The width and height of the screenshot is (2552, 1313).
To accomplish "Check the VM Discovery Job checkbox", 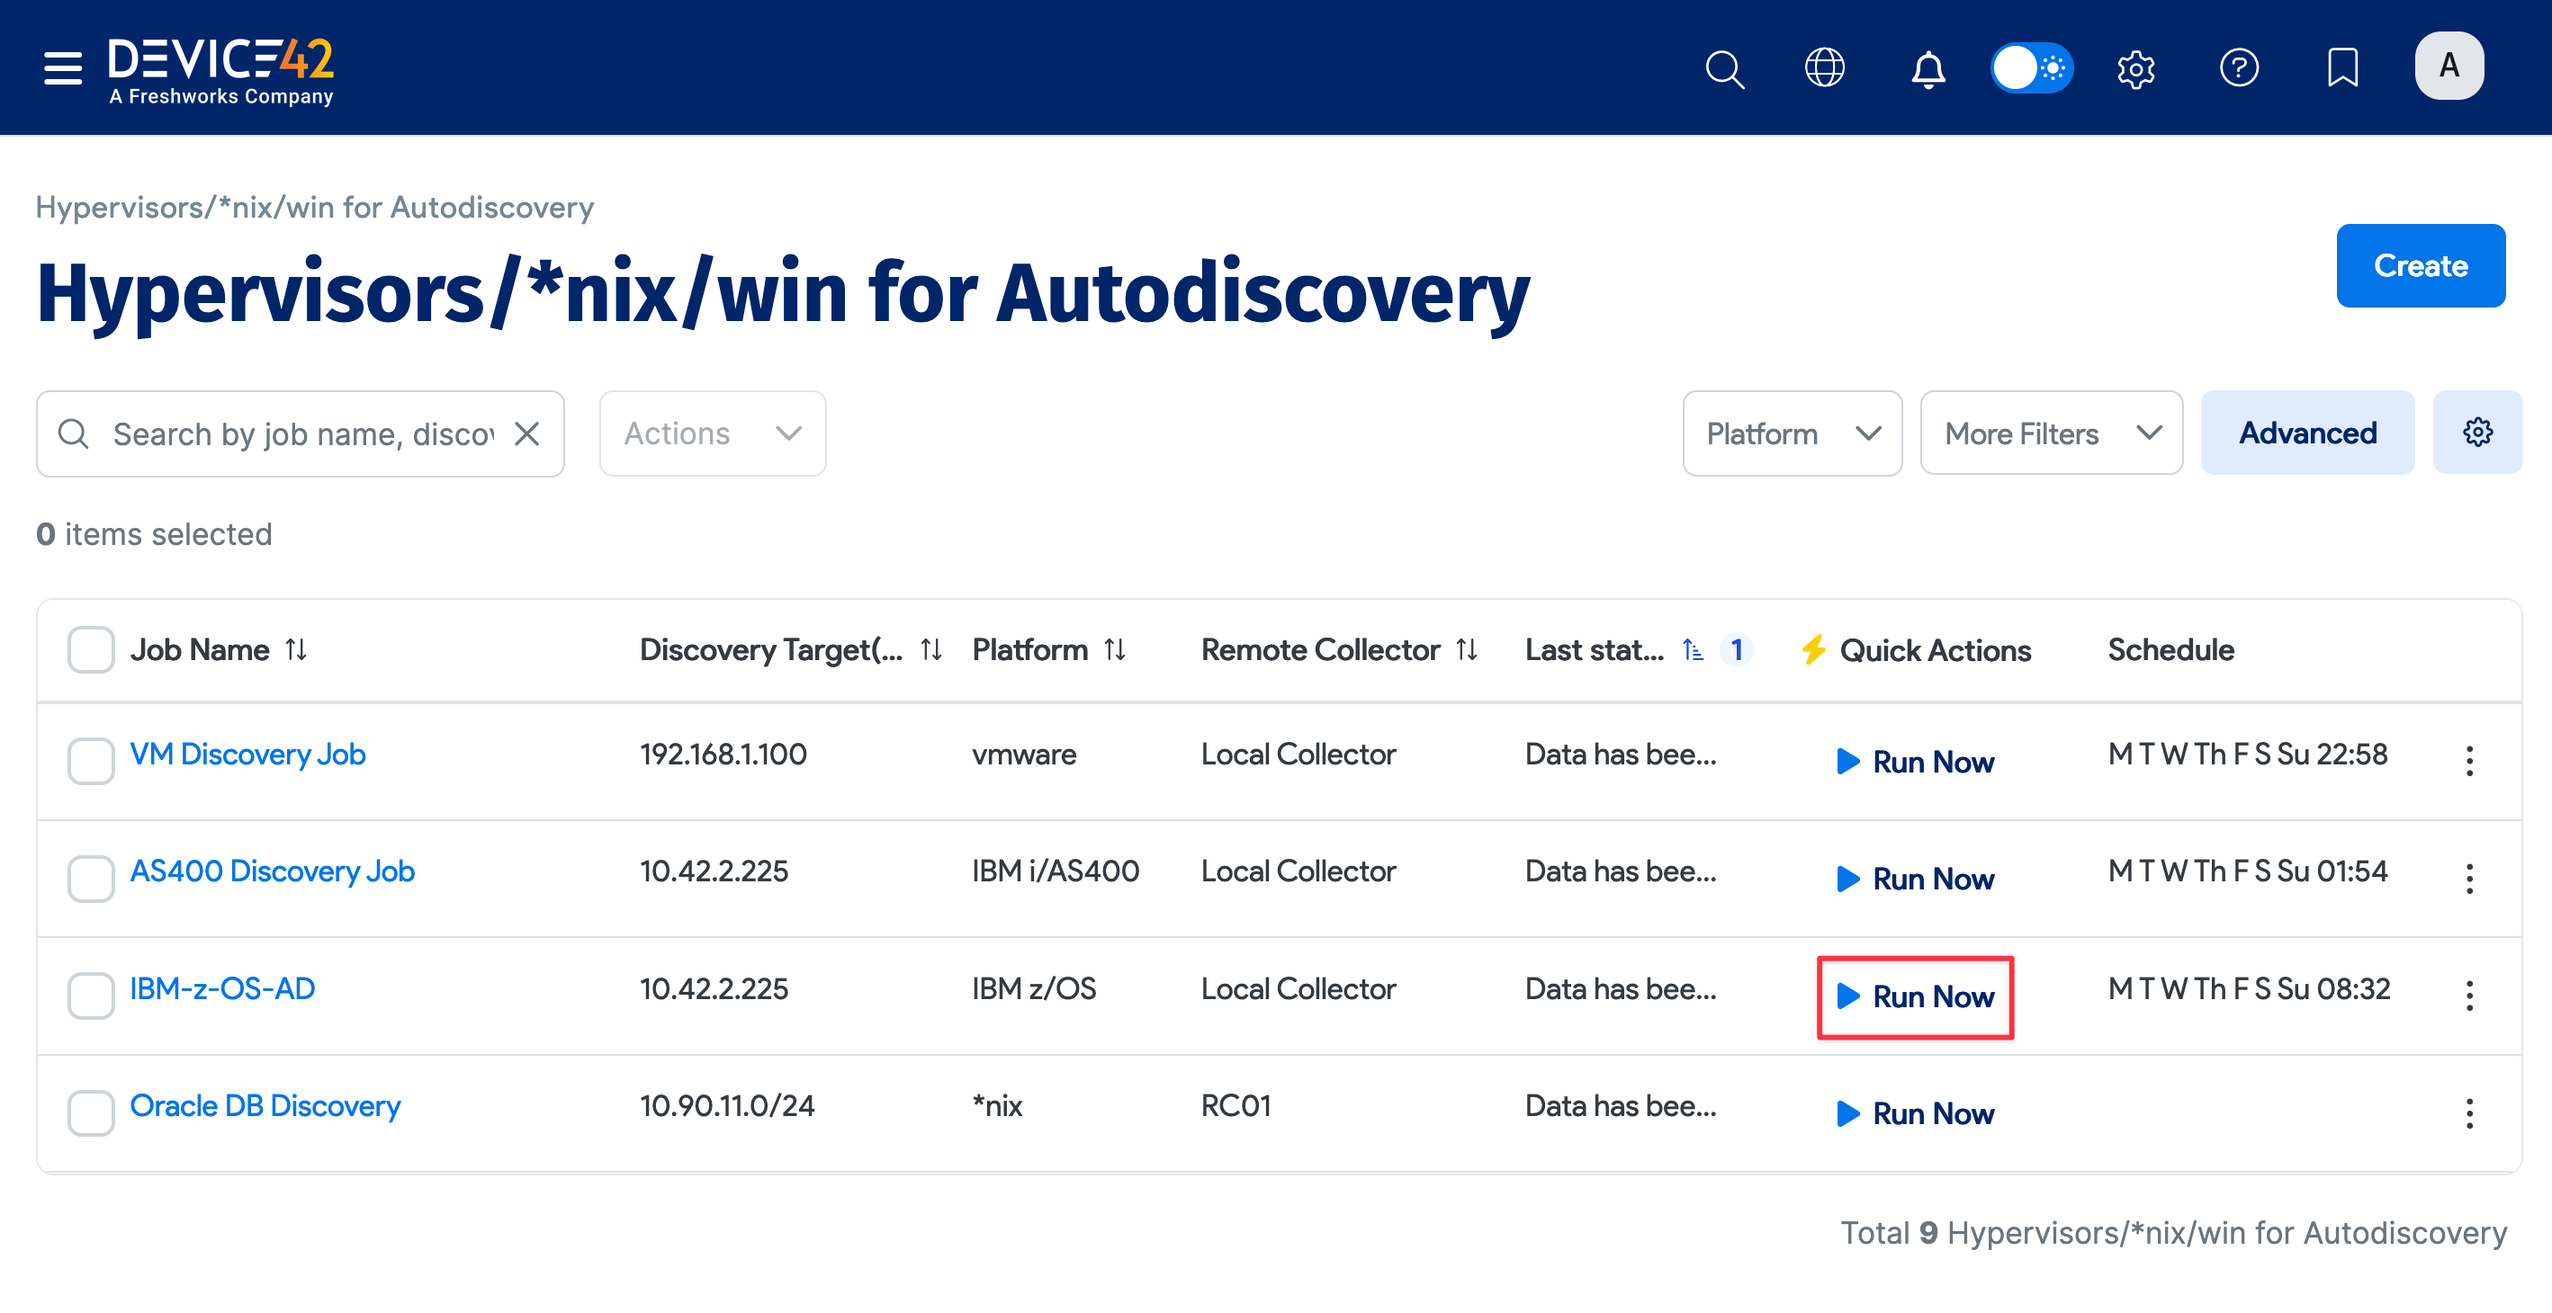I will point(90,760).
